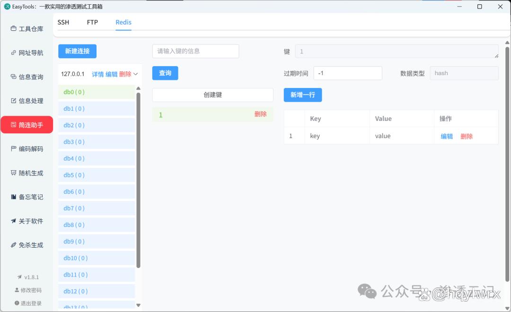Minimize the EasyTools window
Screen dimensions: 511x312
click(x=459, y=7)
